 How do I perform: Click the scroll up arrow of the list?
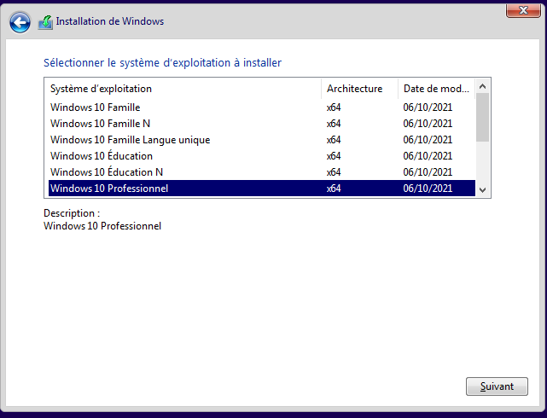483,86
